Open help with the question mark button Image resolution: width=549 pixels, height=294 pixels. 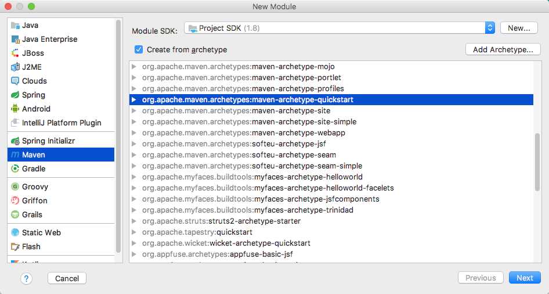pyautogui.click(x=26, y=278)
